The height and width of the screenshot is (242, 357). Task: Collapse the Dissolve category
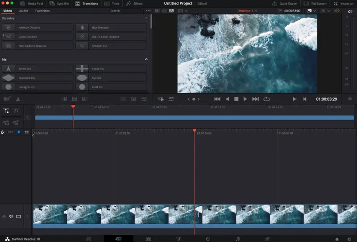146,19
